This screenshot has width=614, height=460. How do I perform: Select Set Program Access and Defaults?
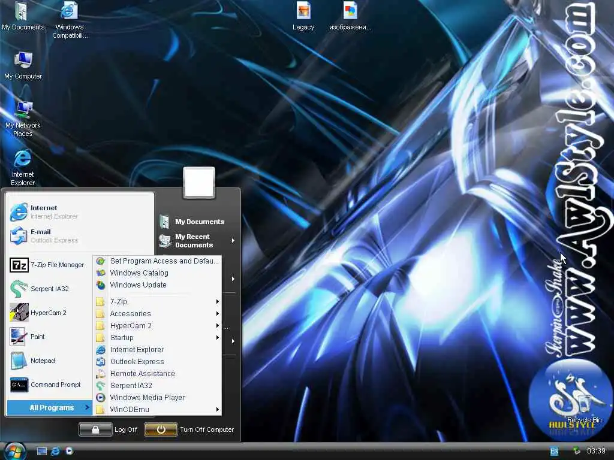158,261
